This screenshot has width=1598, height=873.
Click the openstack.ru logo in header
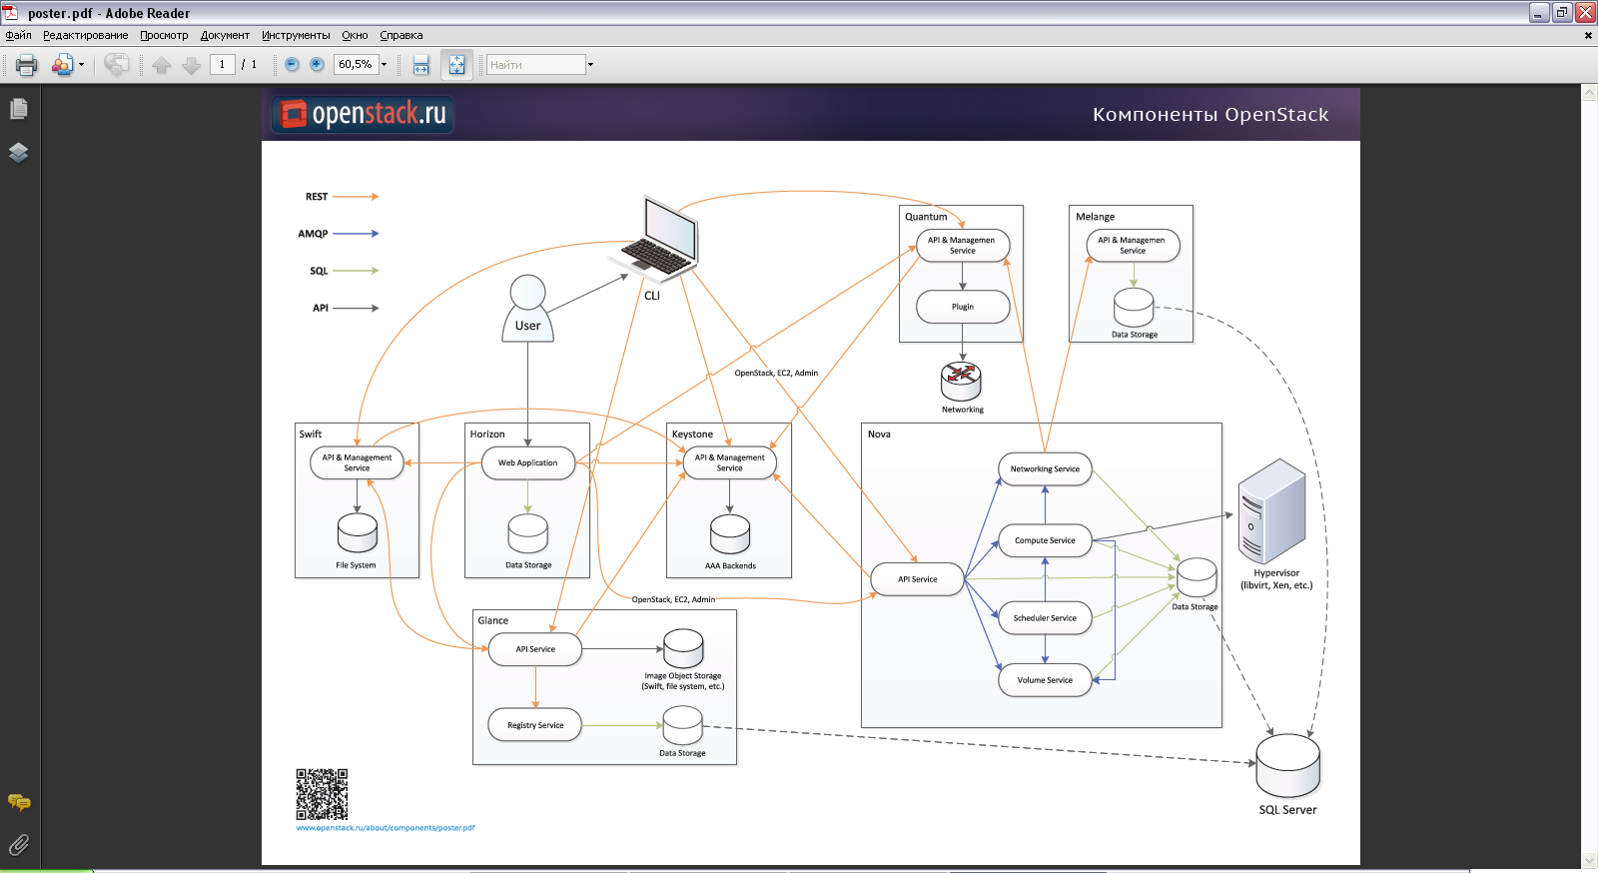point(364,114)
